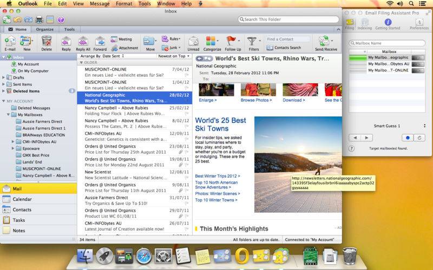
Task: Click the send/receive icon in Outlook's title toolbar
Action: [x=7, y=19]
